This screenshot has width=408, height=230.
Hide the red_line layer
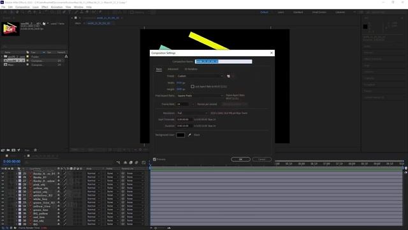coord(3,217)
